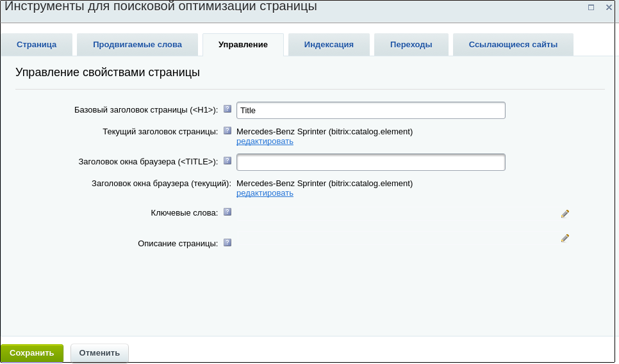619x364 pixels.
Task: Open the 'Продвигаемые слова' tab
Action: click(x=137, y=45)
